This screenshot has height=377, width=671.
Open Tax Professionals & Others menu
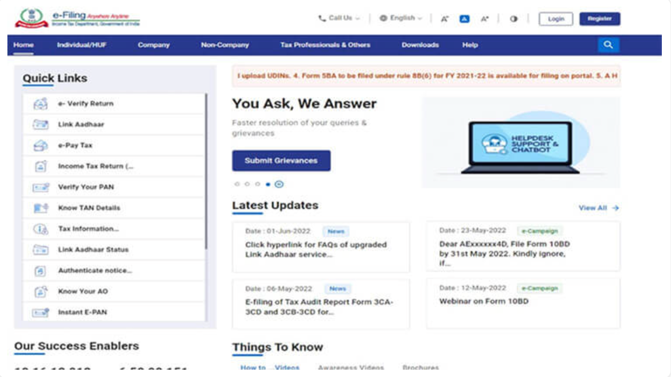pyautogui.click(x=325, y=45)
